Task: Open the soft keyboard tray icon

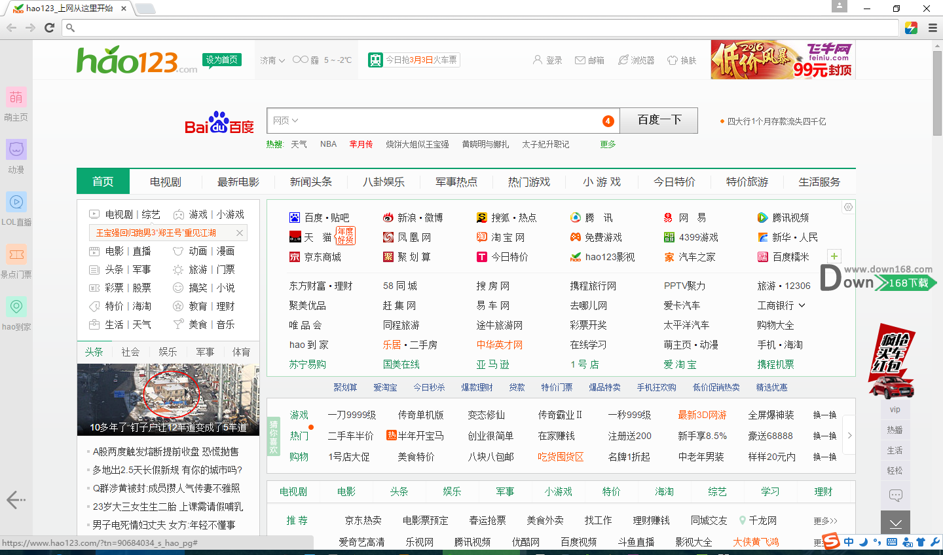Action: tap(892, 542)
